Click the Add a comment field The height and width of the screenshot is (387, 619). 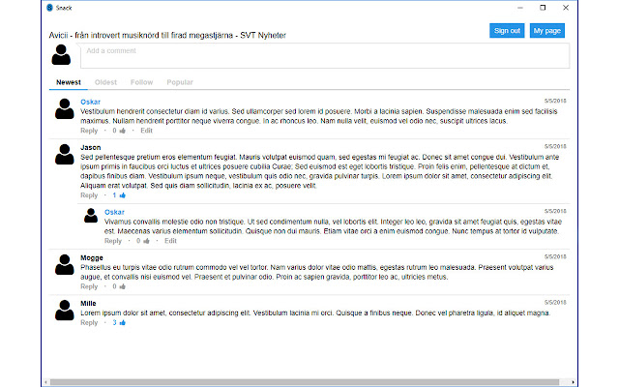[x=325, y=56]
